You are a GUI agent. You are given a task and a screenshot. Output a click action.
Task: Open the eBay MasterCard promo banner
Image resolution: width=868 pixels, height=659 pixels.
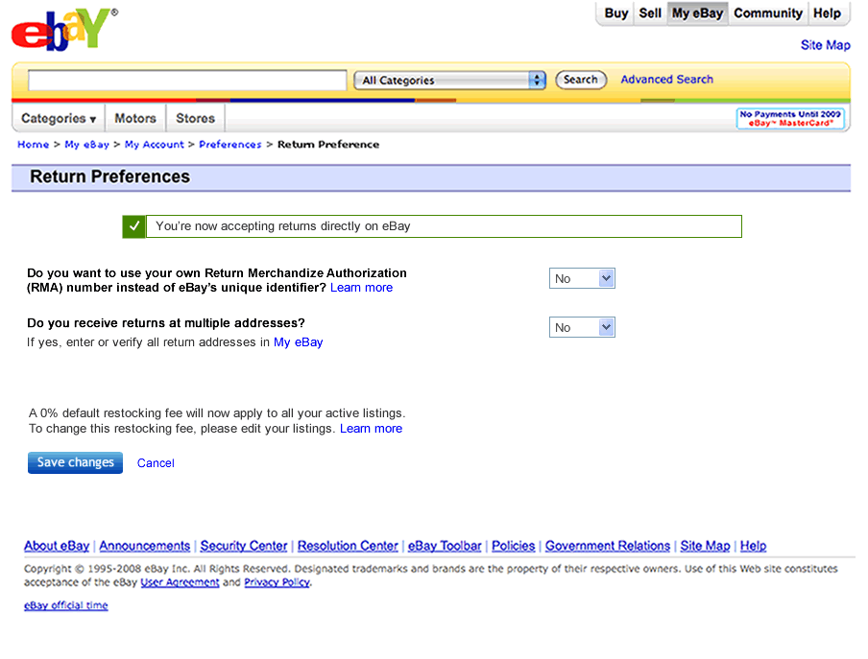coord(790,118)
